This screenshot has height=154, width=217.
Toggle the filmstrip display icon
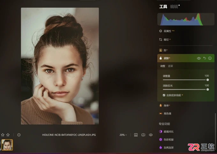point(136,135)
